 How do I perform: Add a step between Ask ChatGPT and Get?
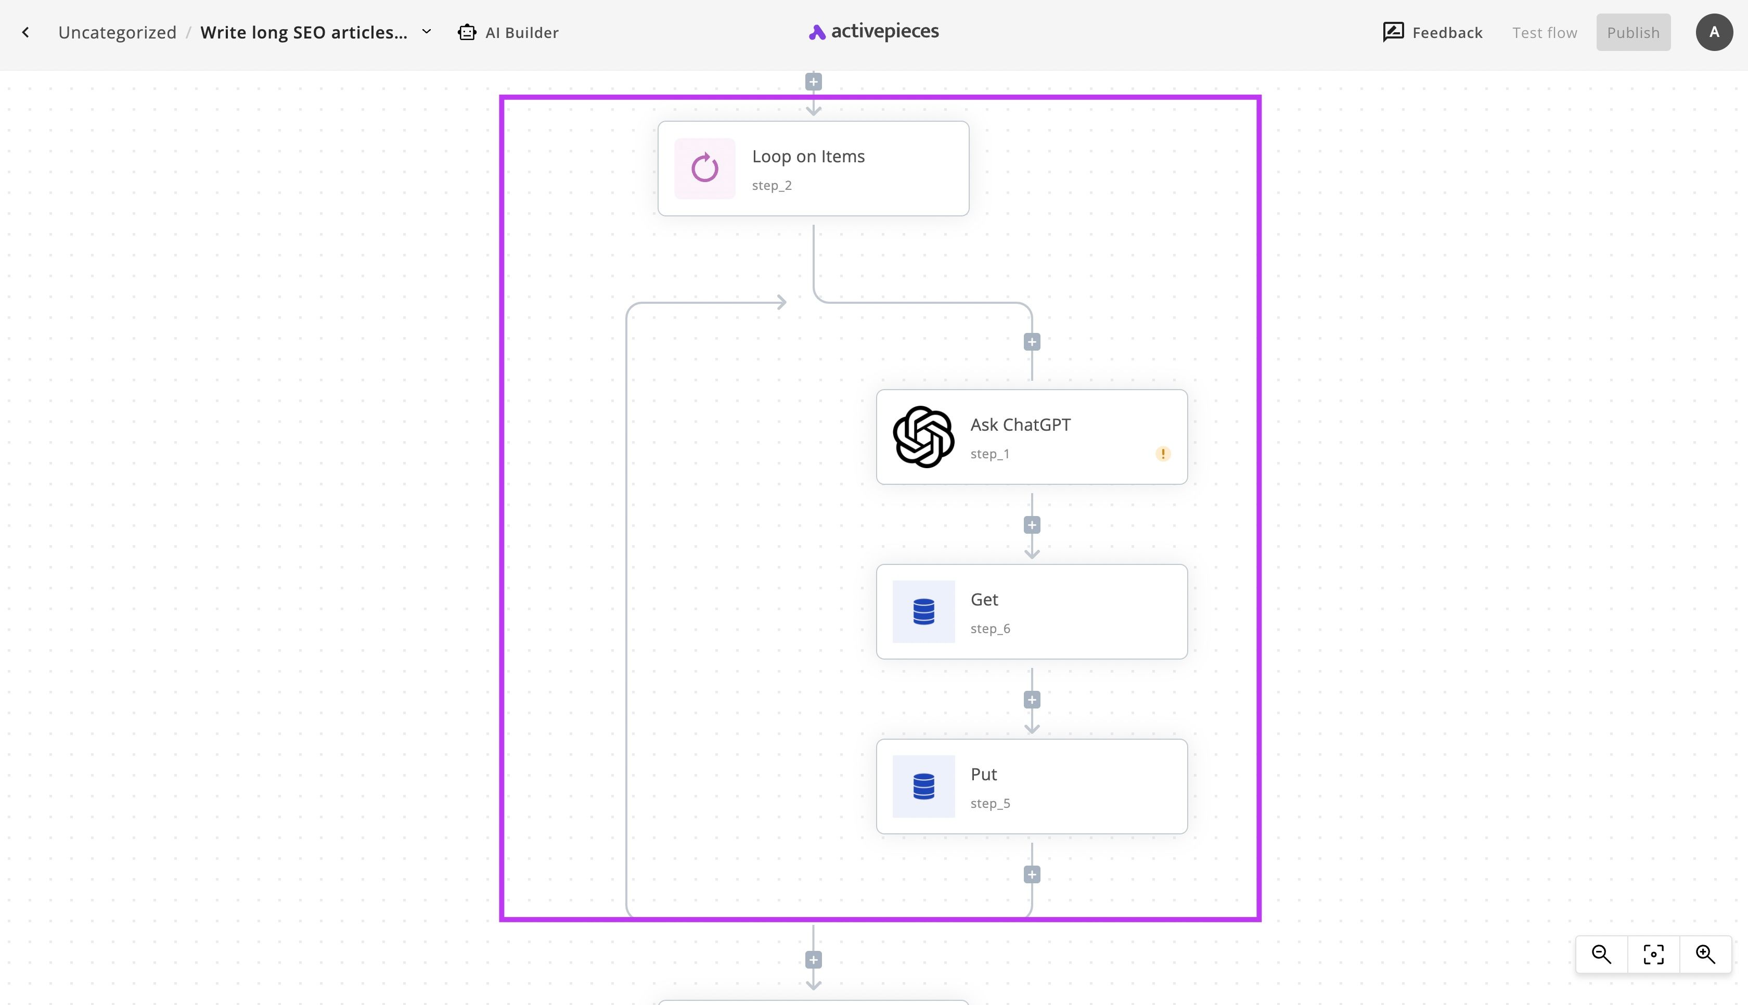point(1032,525)
